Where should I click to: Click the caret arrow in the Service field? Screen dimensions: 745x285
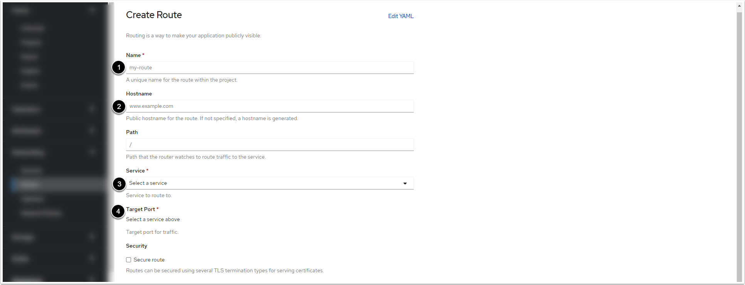click(x=405, y=183)
